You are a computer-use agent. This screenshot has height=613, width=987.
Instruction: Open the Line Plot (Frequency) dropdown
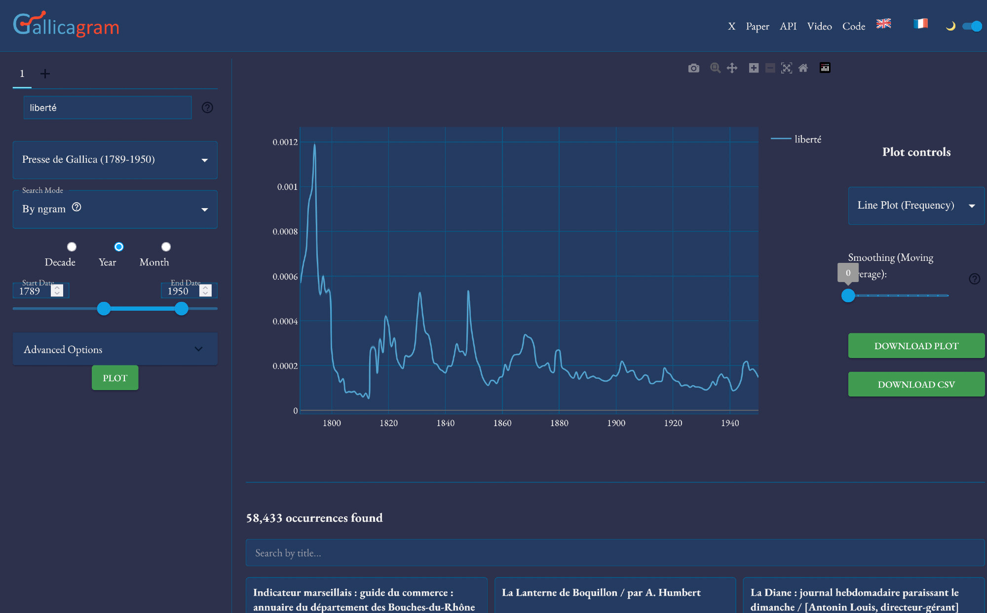pos(916,206)
